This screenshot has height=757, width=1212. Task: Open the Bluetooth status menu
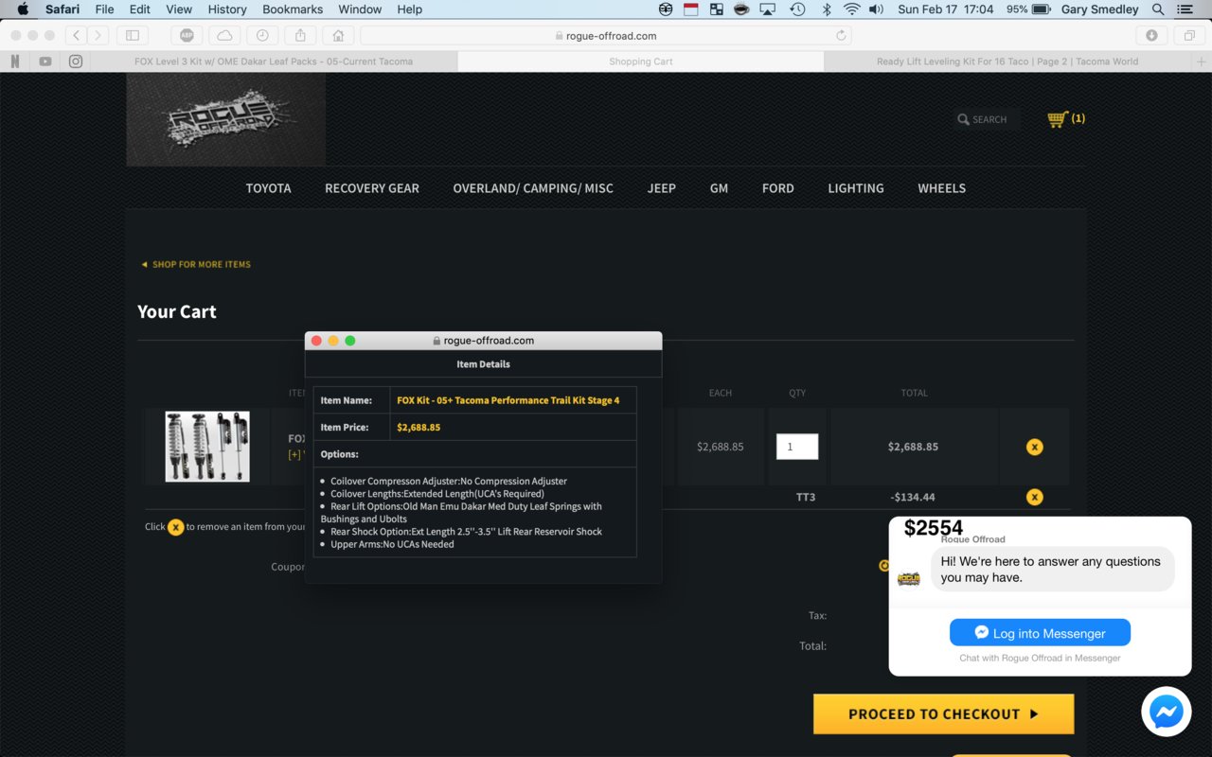click(x=826, y=9)
